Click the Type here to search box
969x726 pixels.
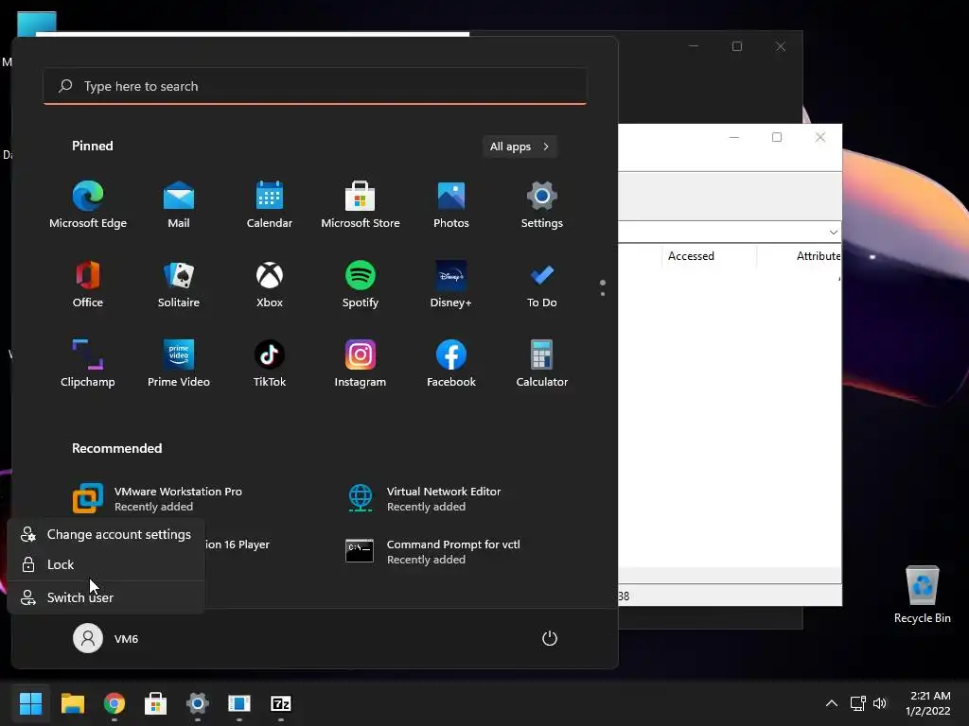pos(315,86)
